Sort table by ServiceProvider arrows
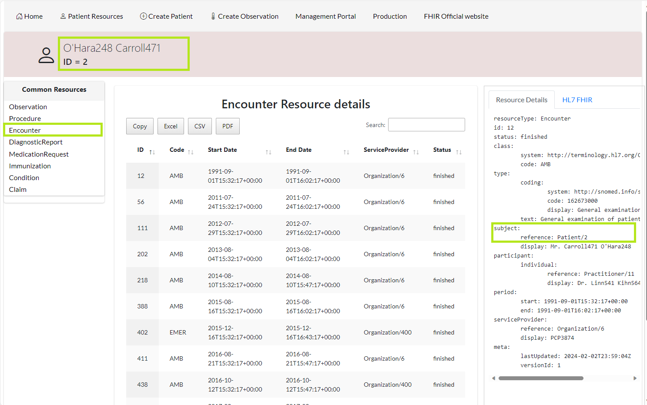The height and width of the screenshot is (405, 647). pyautogui.click(x=416, y=152)
